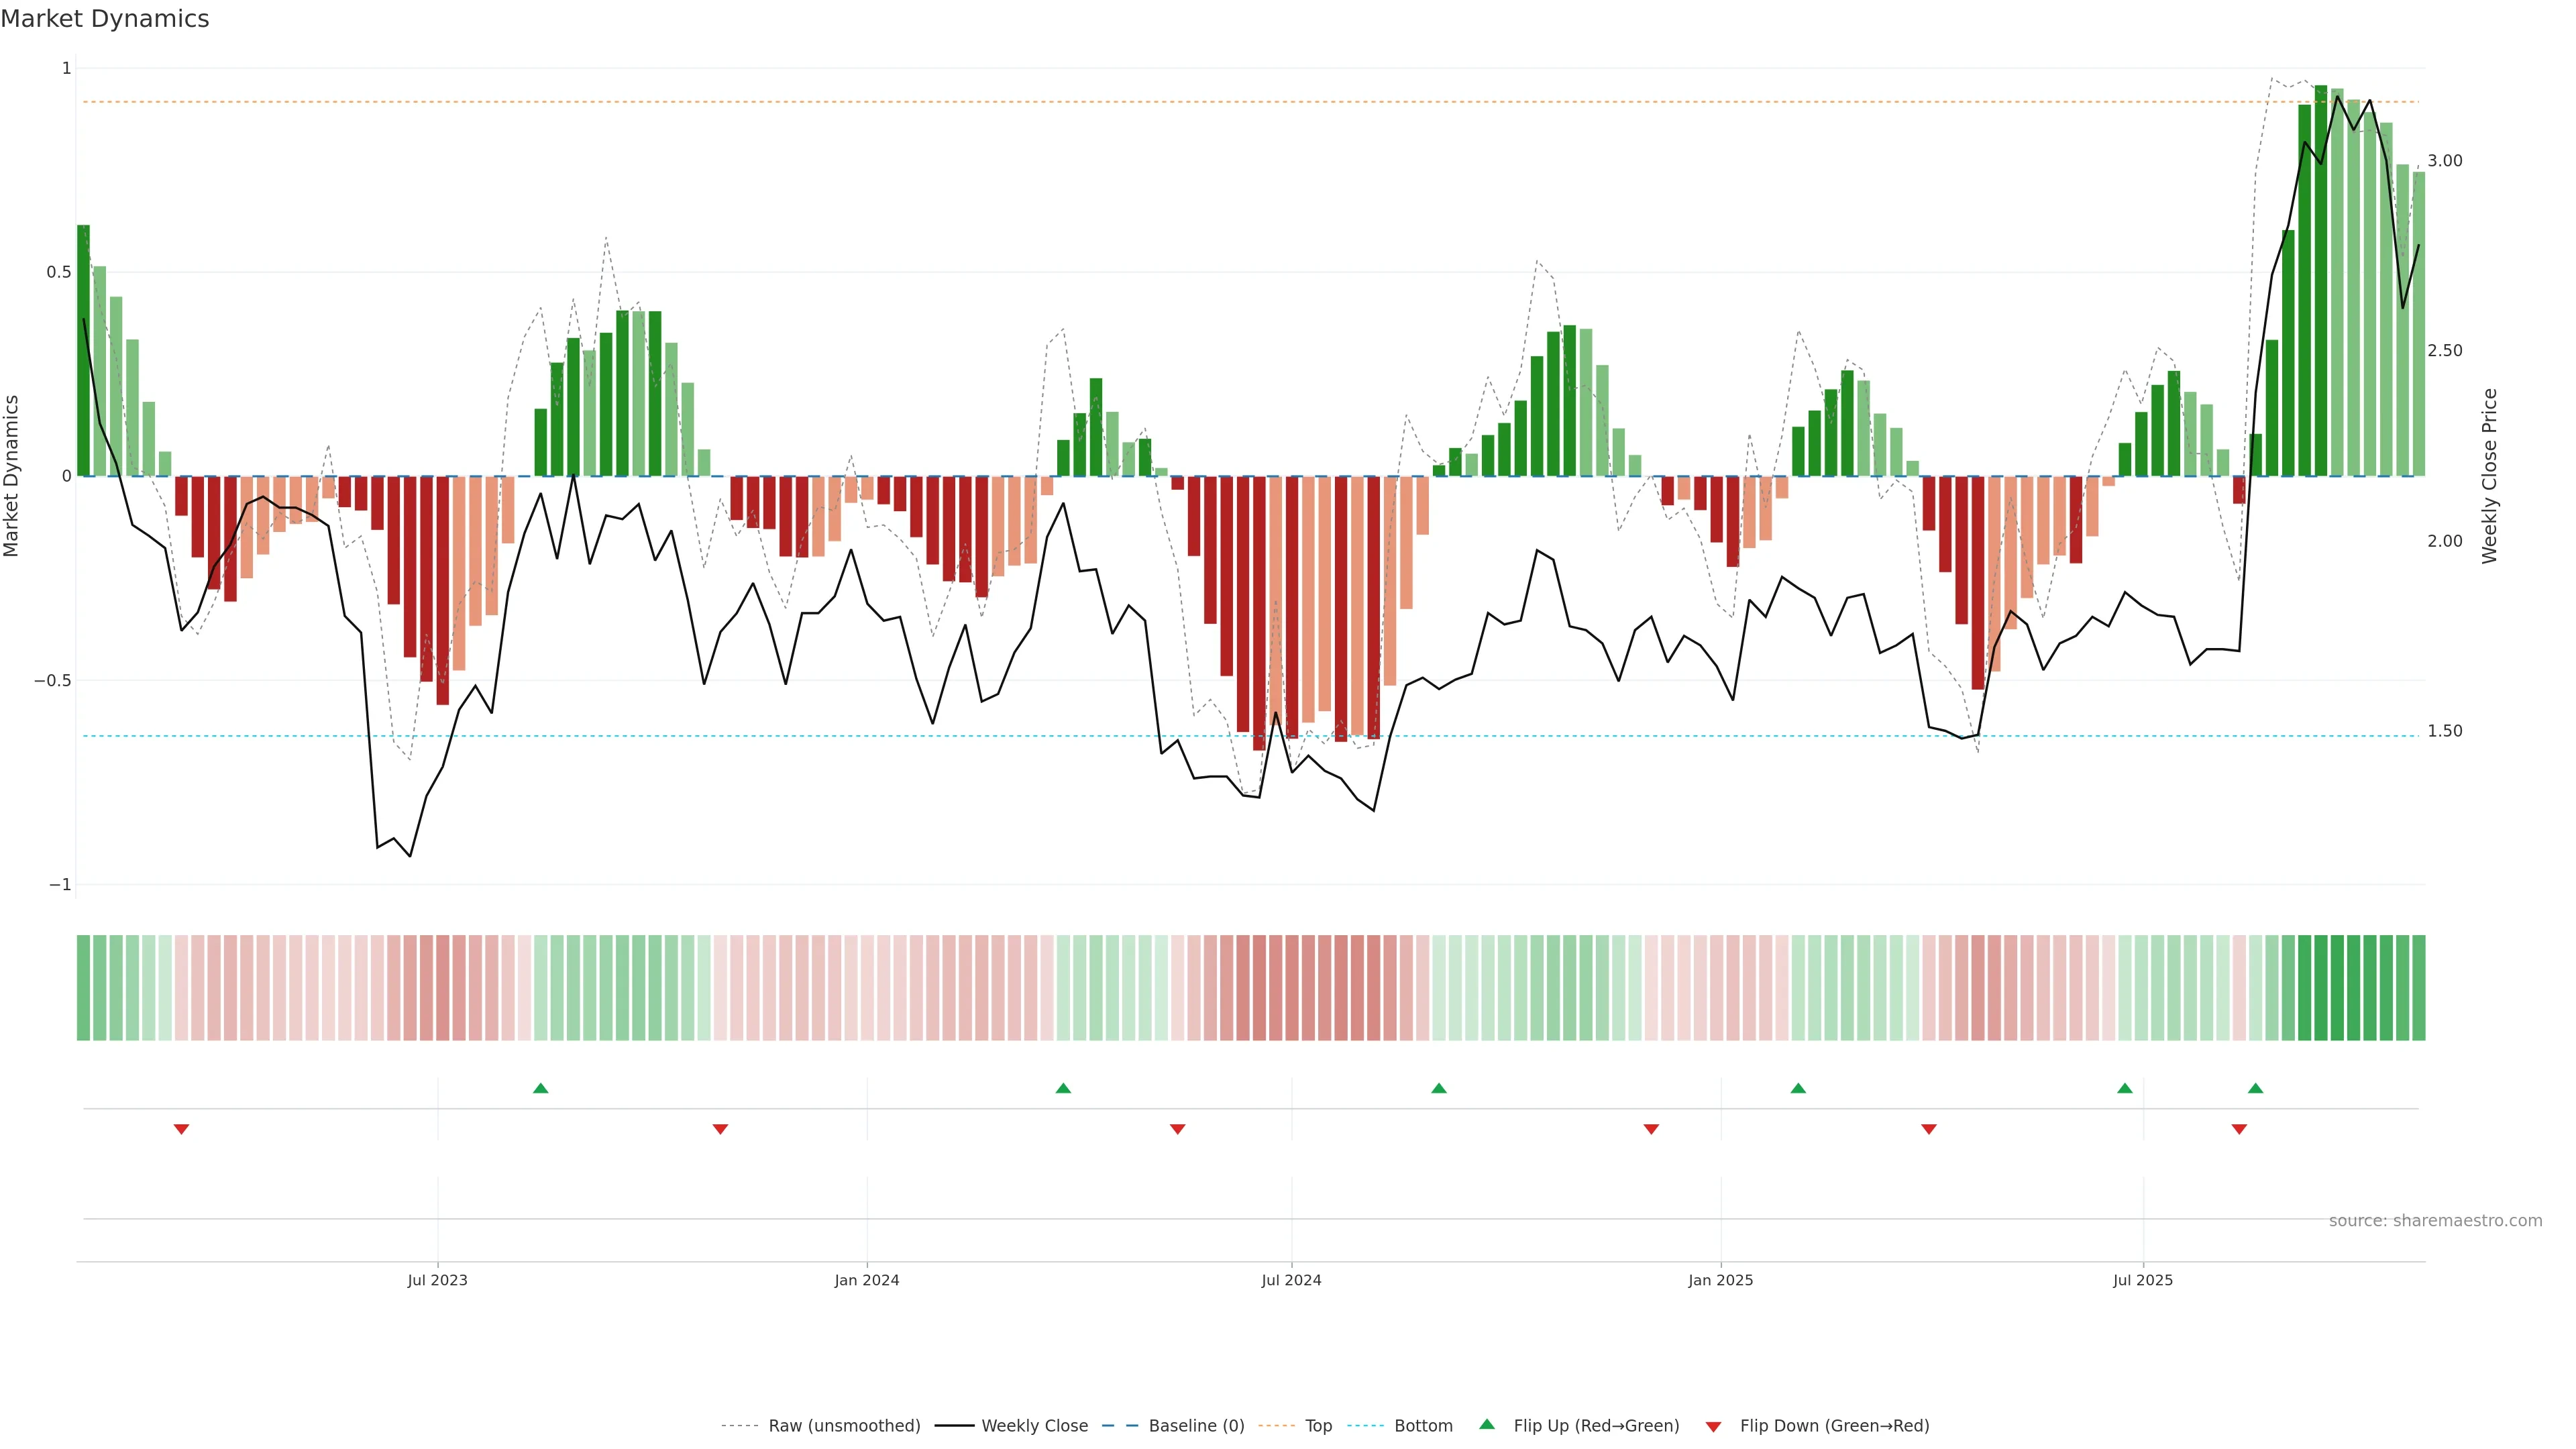The image size is (2576, 1449).
Task: Toggle the Top legend entry
Action: coord(1318,1426)
